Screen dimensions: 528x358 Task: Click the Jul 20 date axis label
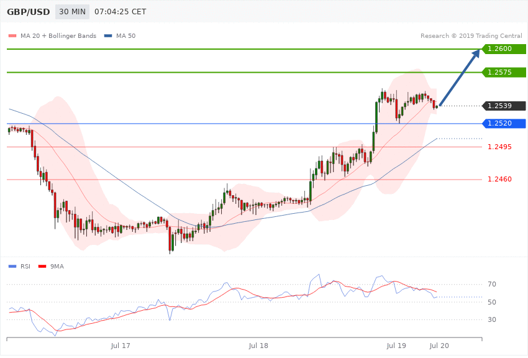click(x=439, y=346)
